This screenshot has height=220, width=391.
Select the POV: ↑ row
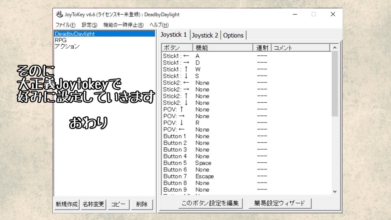point(246,109)
